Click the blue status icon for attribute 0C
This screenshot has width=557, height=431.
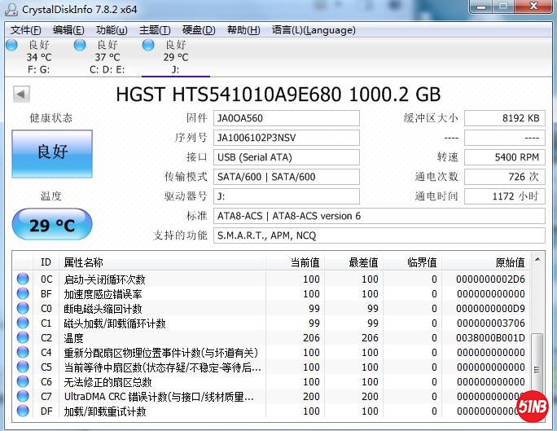(23, 279)
